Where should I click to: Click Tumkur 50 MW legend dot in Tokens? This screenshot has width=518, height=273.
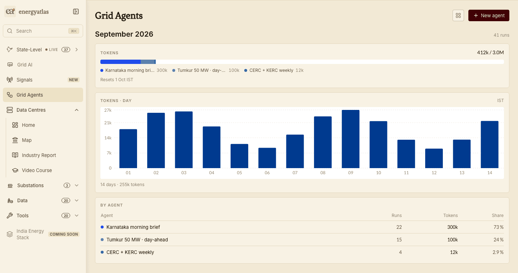(x=174, y=70)
